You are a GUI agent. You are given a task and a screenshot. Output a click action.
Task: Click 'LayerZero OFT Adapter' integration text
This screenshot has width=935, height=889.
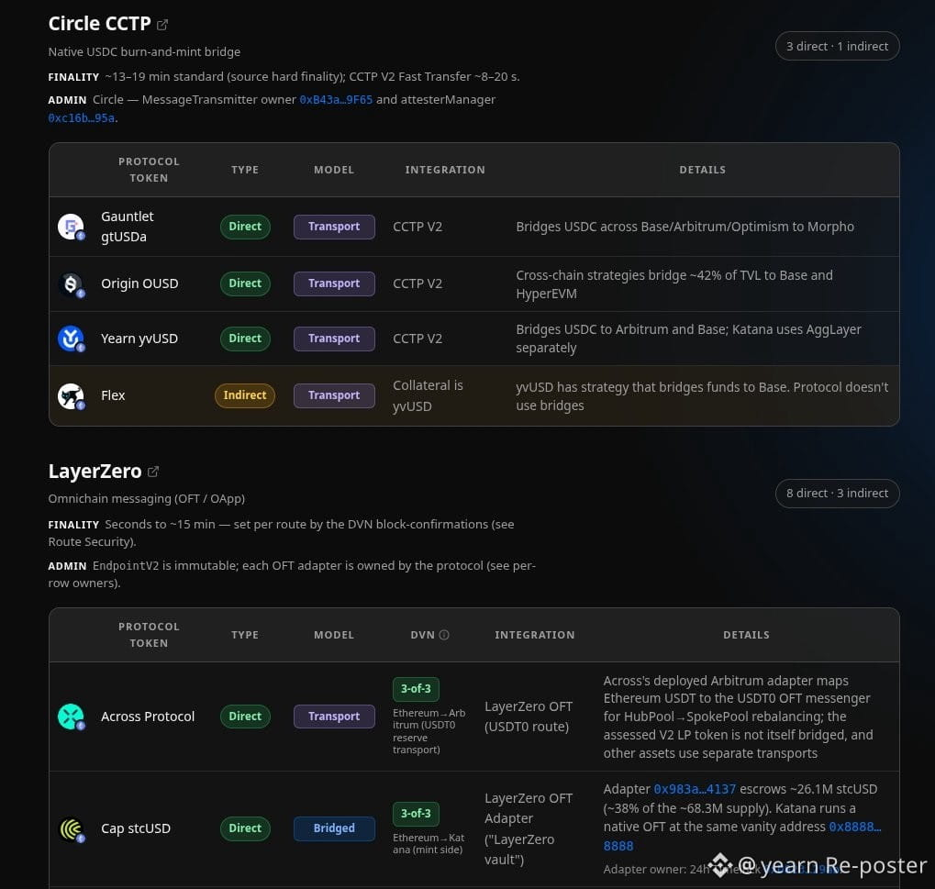coord(529,828)
